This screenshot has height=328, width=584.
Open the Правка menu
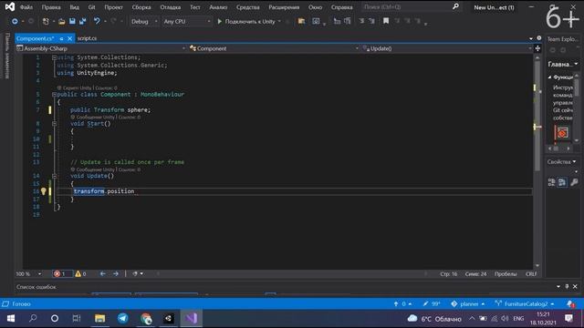coord(51,7)
